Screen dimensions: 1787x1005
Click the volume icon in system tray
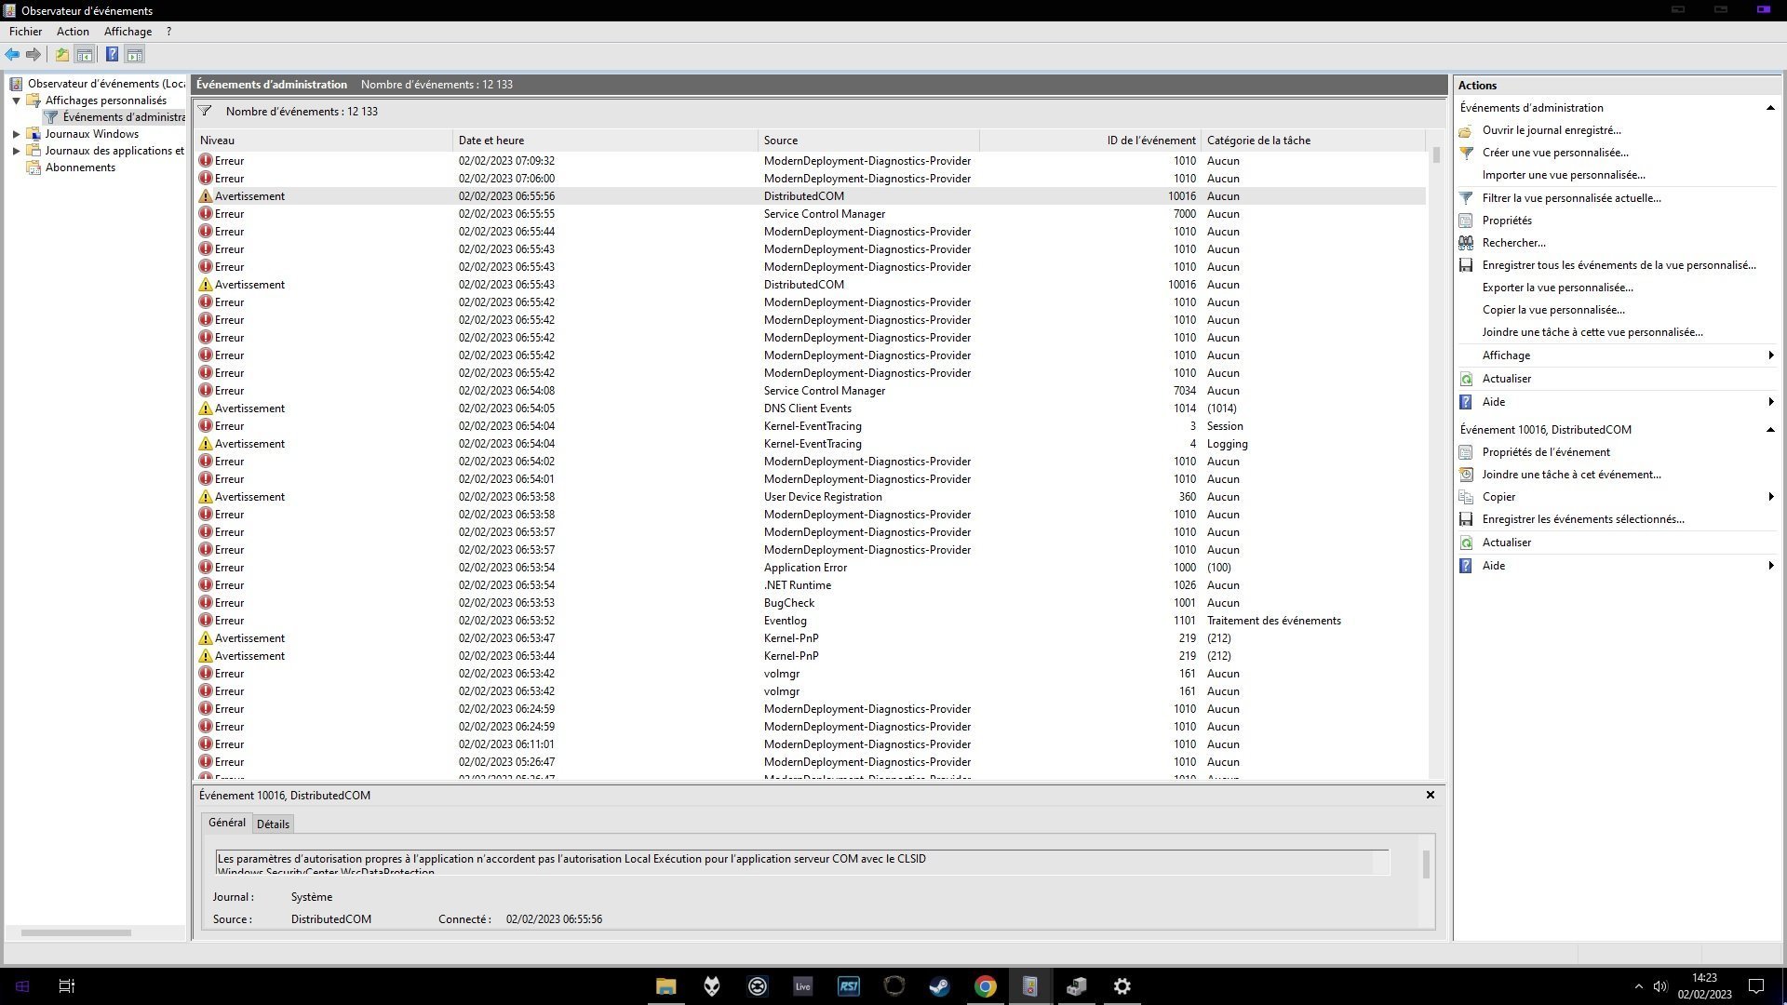1660,986
